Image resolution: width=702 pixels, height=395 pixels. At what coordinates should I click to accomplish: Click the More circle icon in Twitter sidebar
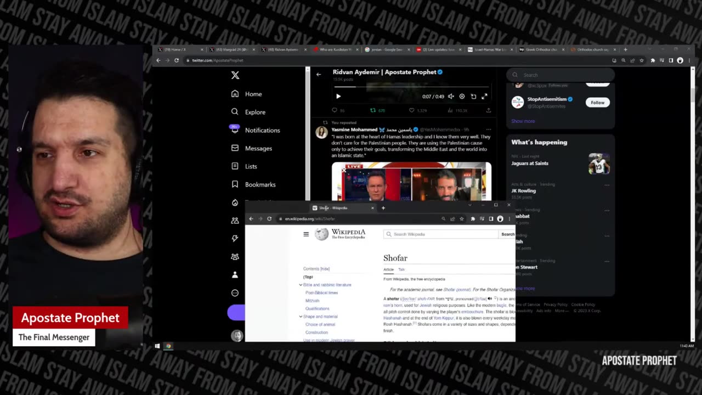pos(235,293)
